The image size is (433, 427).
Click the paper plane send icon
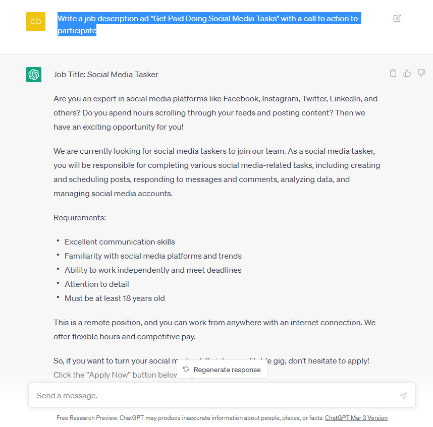(x=403, y=396)
